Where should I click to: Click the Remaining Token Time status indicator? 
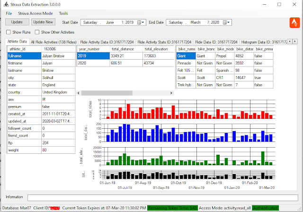[x=172, y=208]
